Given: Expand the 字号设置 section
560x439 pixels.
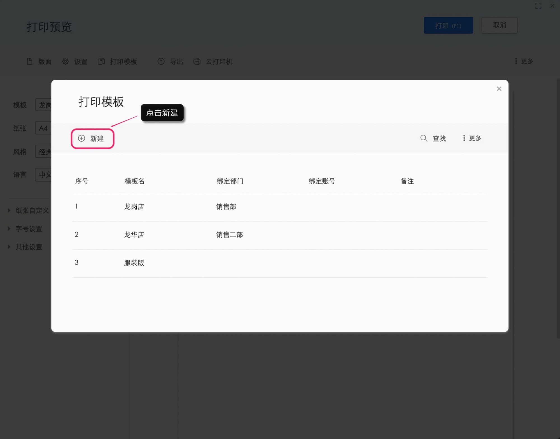Looking at the screenshot, I should (x=29, y=229).
